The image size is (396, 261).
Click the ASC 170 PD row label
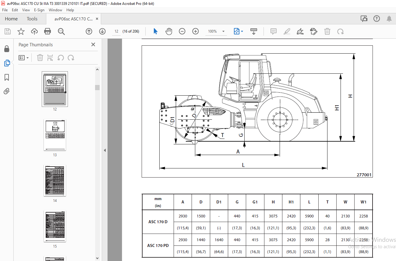[x=158, y=245]
